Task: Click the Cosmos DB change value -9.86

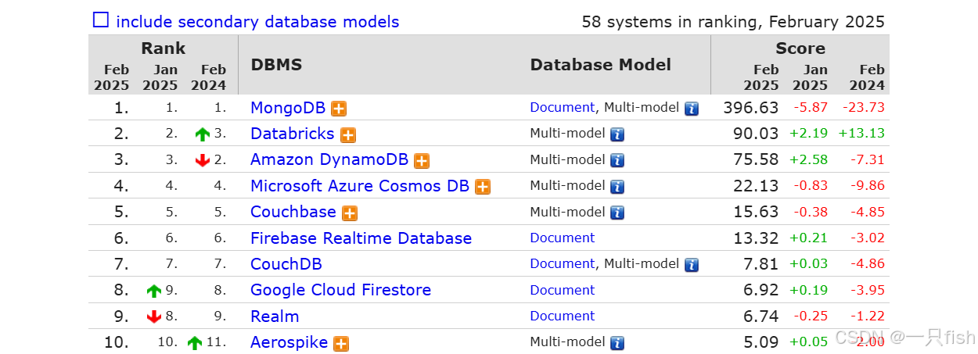Action: click(x=868, y=186)
